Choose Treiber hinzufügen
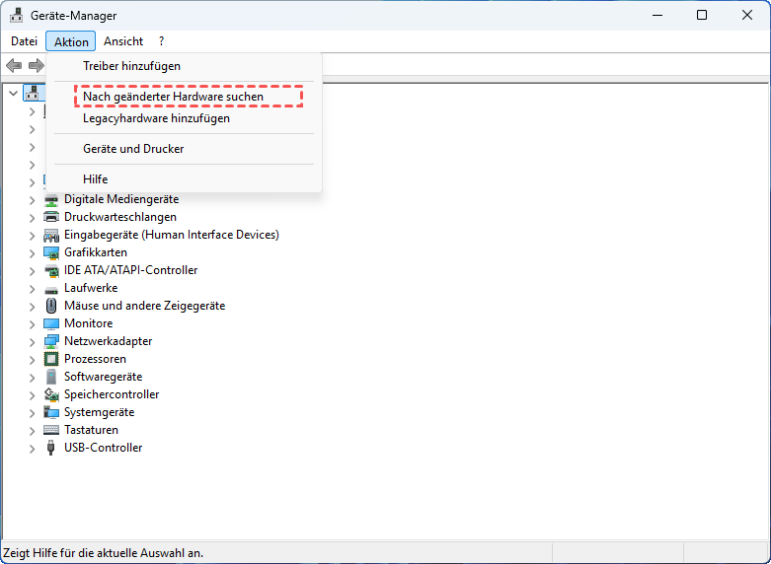The width and height of the screenshot is (771, 564). 184,66
